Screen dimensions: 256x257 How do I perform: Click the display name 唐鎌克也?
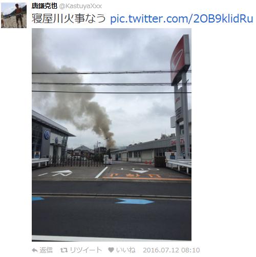(x=44, y=6)
